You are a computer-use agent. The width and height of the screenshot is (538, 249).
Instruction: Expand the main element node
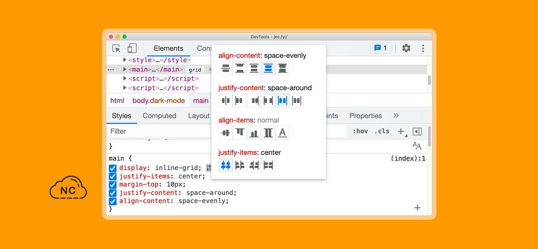[x=125, y=69]
